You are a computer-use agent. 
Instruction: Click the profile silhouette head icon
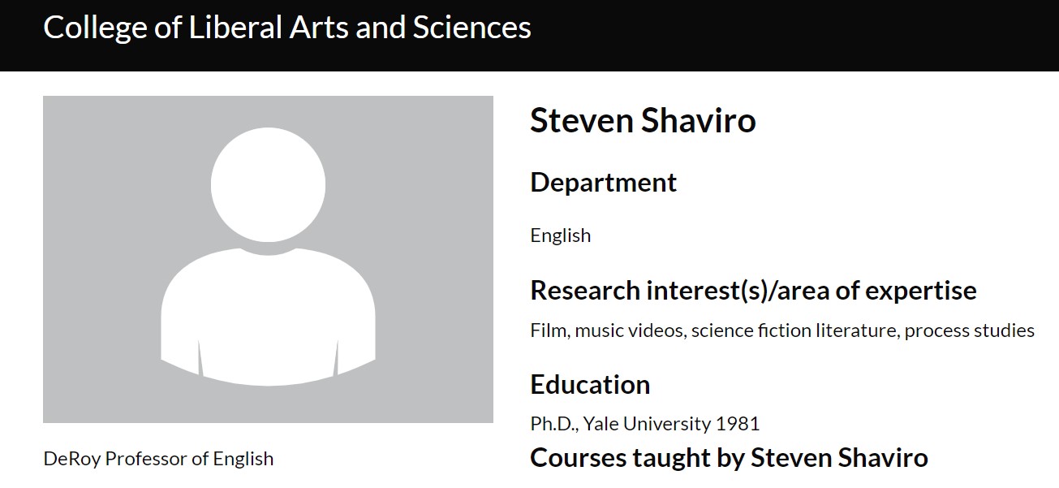pyautogui.click(x=268, y=184)
